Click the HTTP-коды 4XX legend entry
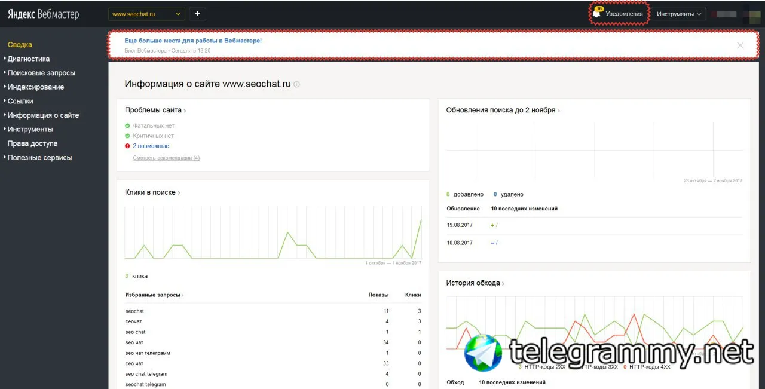Image resolution: width=765 pixels, height=389 pixels. (647, 367)
